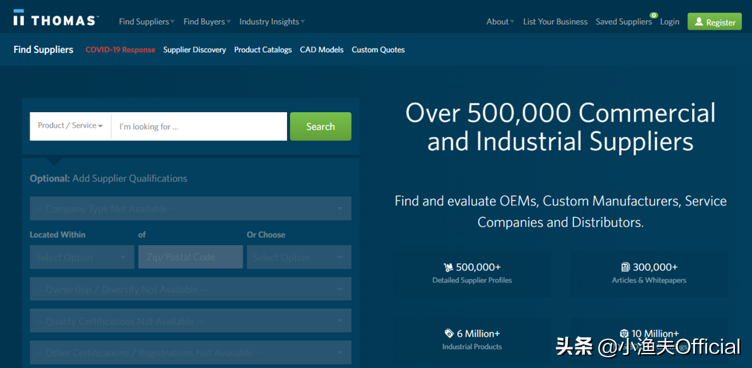
Task: Select the Product Catalogs tab
Action: click(263, 50)
